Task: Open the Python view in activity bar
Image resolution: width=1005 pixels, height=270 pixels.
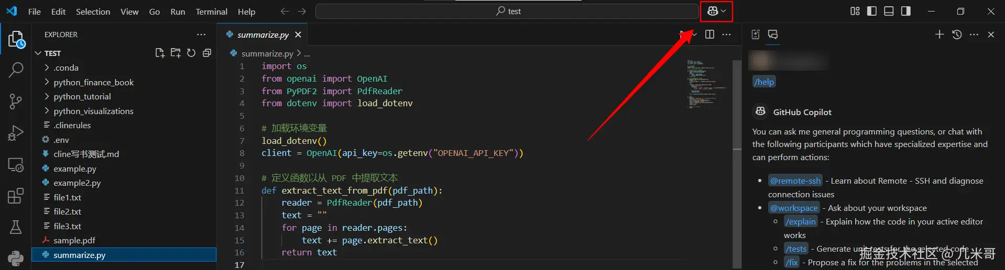Action: (16, 258)
